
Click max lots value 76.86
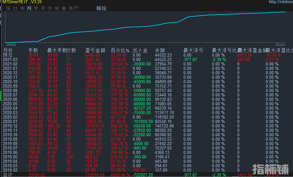click(53, 121)
